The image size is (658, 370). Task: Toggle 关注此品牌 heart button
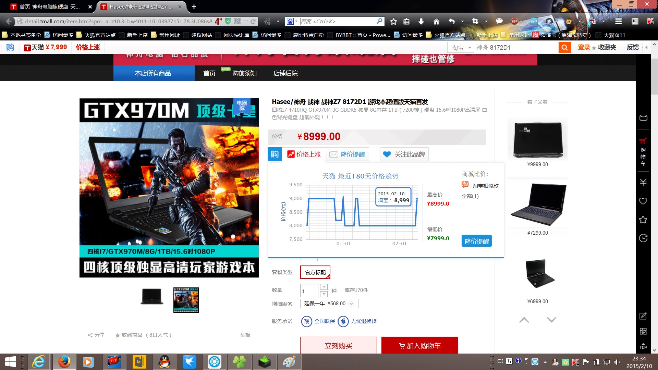pos(404,155)
